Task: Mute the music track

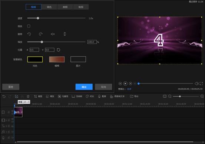Action: [x=13, y=132]
